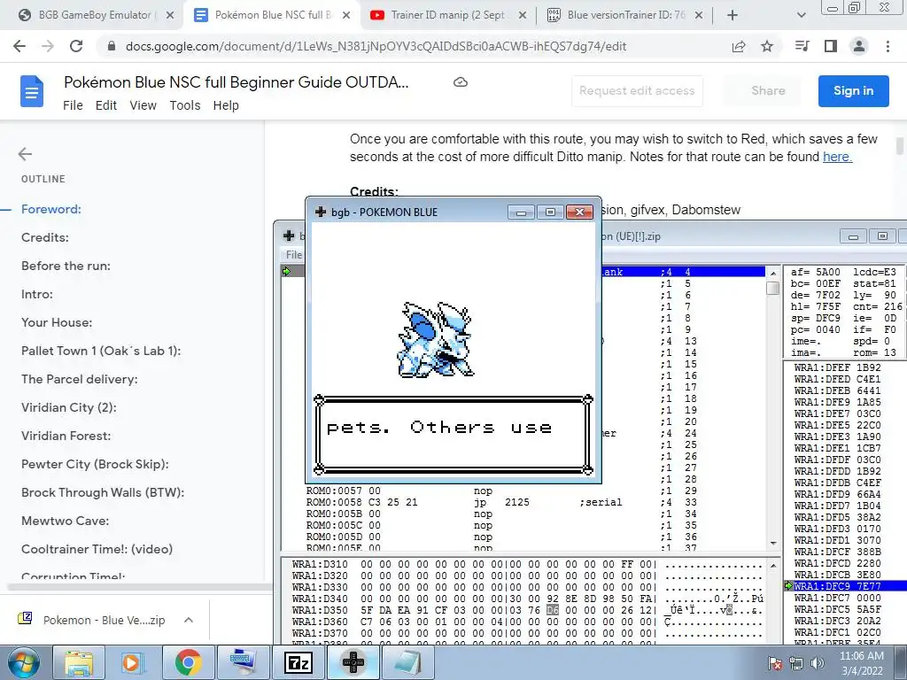Open the File menu in Google Docs
The image size is (907, 680).
(x=73, y=105)
